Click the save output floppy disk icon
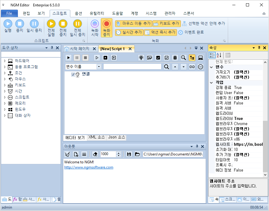Viewport: 269px width, 211px height. [129, 154]
